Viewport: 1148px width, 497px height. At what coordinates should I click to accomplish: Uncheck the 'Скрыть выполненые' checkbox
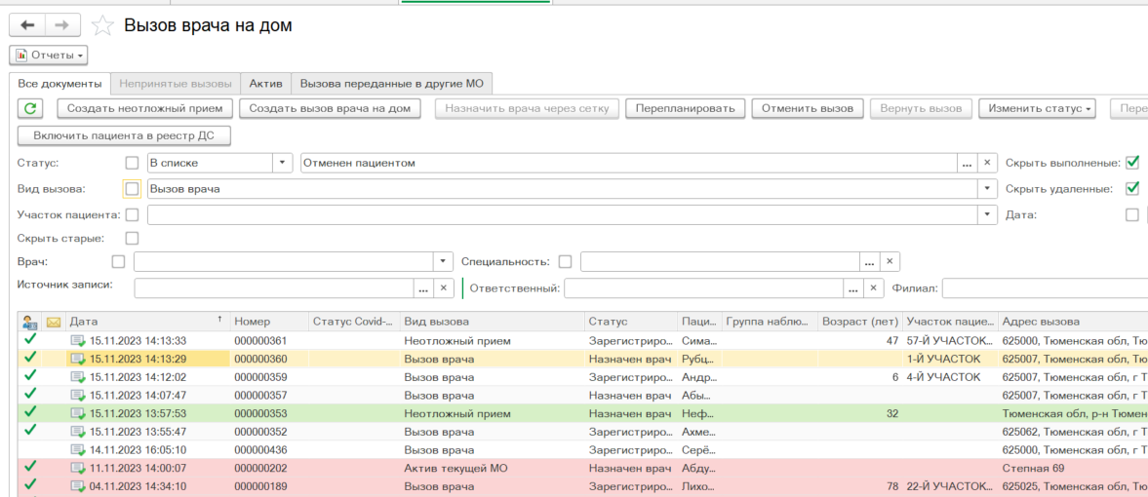click(1132, 163)
